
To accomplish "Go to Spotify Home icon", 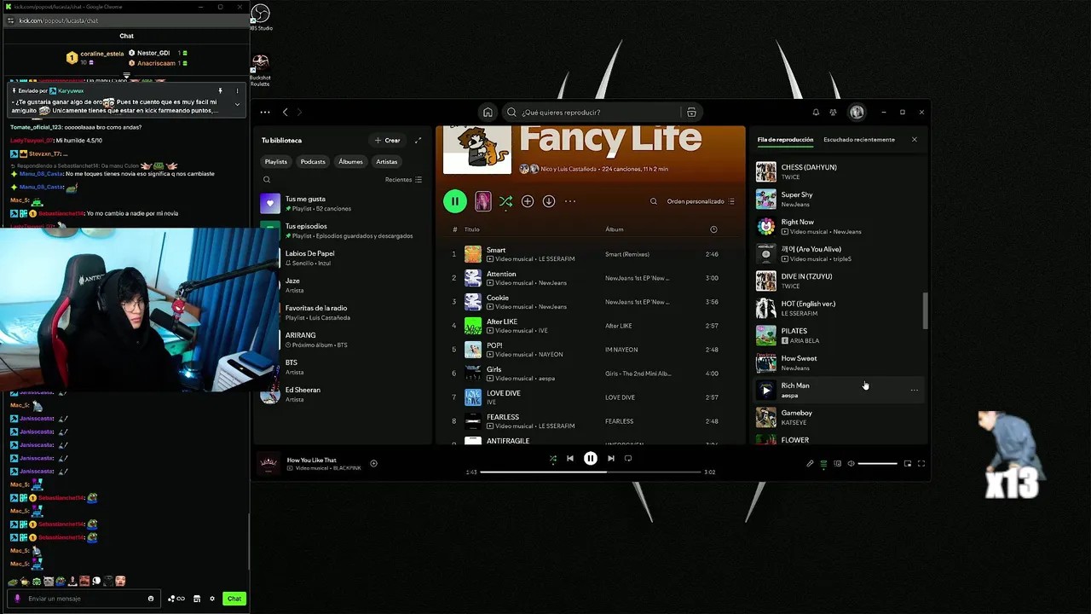I will [488, 112].
